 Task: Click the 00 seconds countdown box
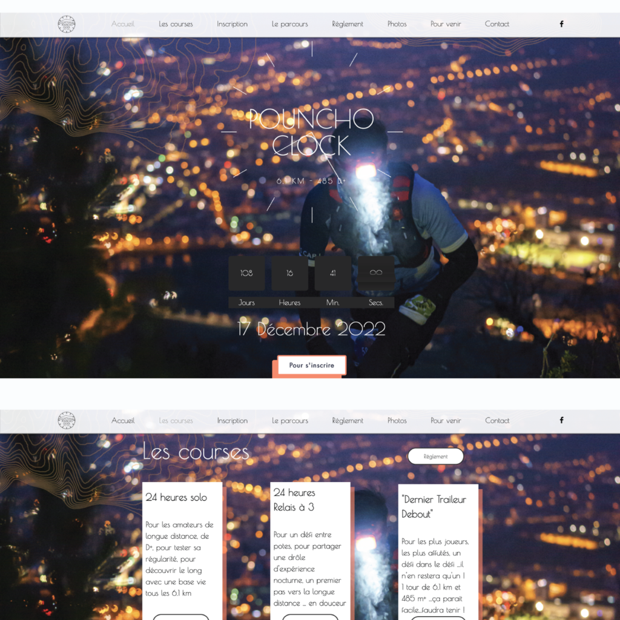pyautogui.click(x=376, y=273)
